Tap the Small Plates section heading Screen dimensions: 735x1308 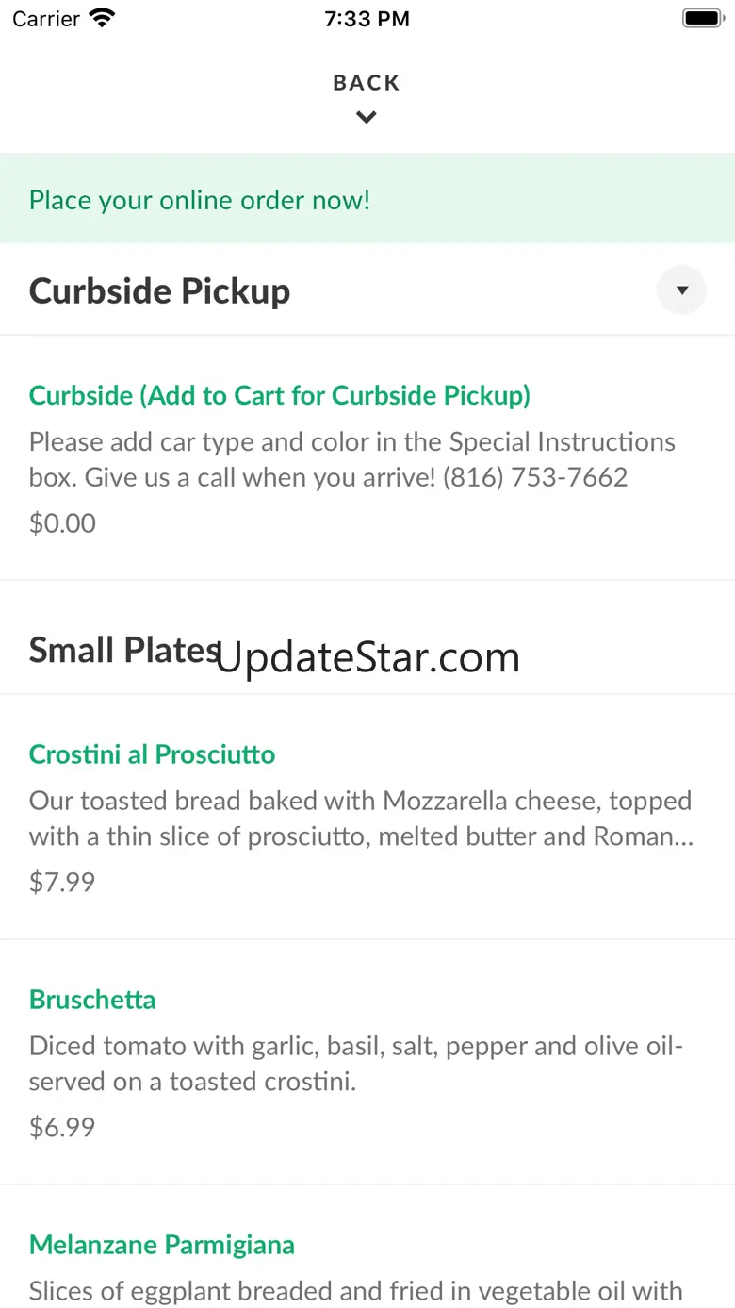point(122,650)
